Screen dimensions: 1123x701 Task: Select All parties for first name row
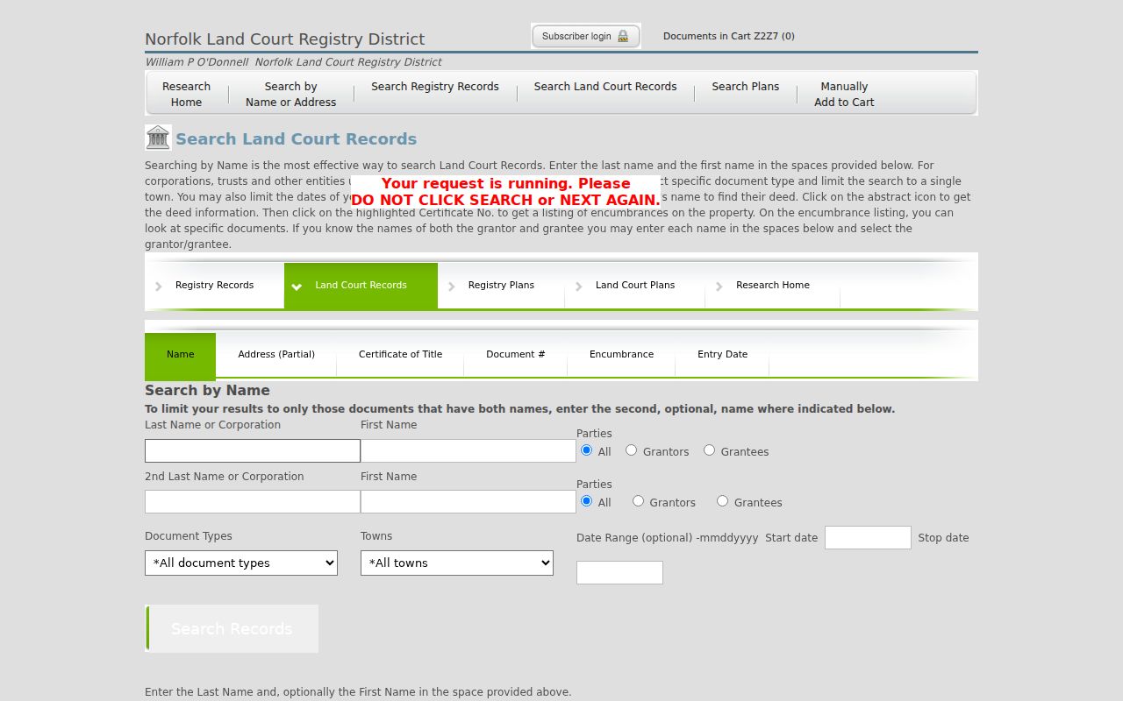pyautogui.click(x=587, y=450)
